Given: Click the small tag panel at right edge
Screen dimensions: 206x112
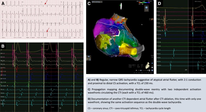Looking at the screenshot, I should (151, 19).
